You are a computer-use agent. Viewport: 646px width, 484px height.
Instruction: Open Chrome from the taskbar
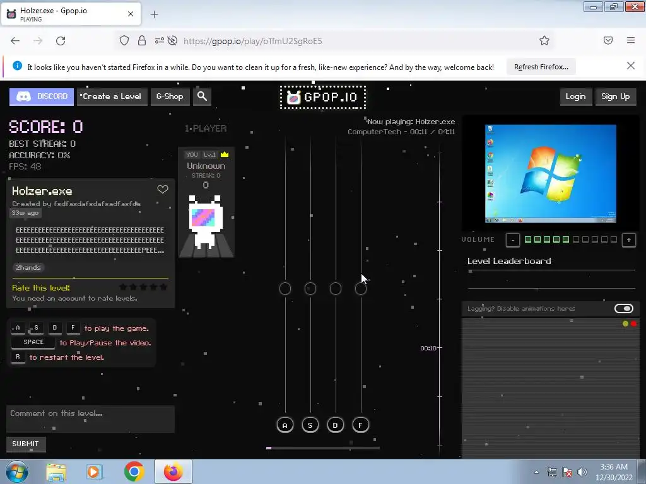[134, 471]
